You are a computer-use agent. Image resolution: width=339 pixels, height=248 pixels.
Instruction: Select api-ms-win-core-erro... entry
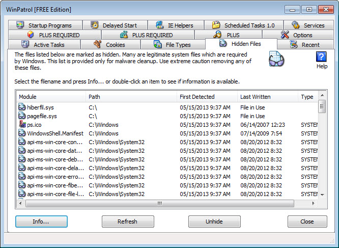pyautogui.click(x=167, y=176)
